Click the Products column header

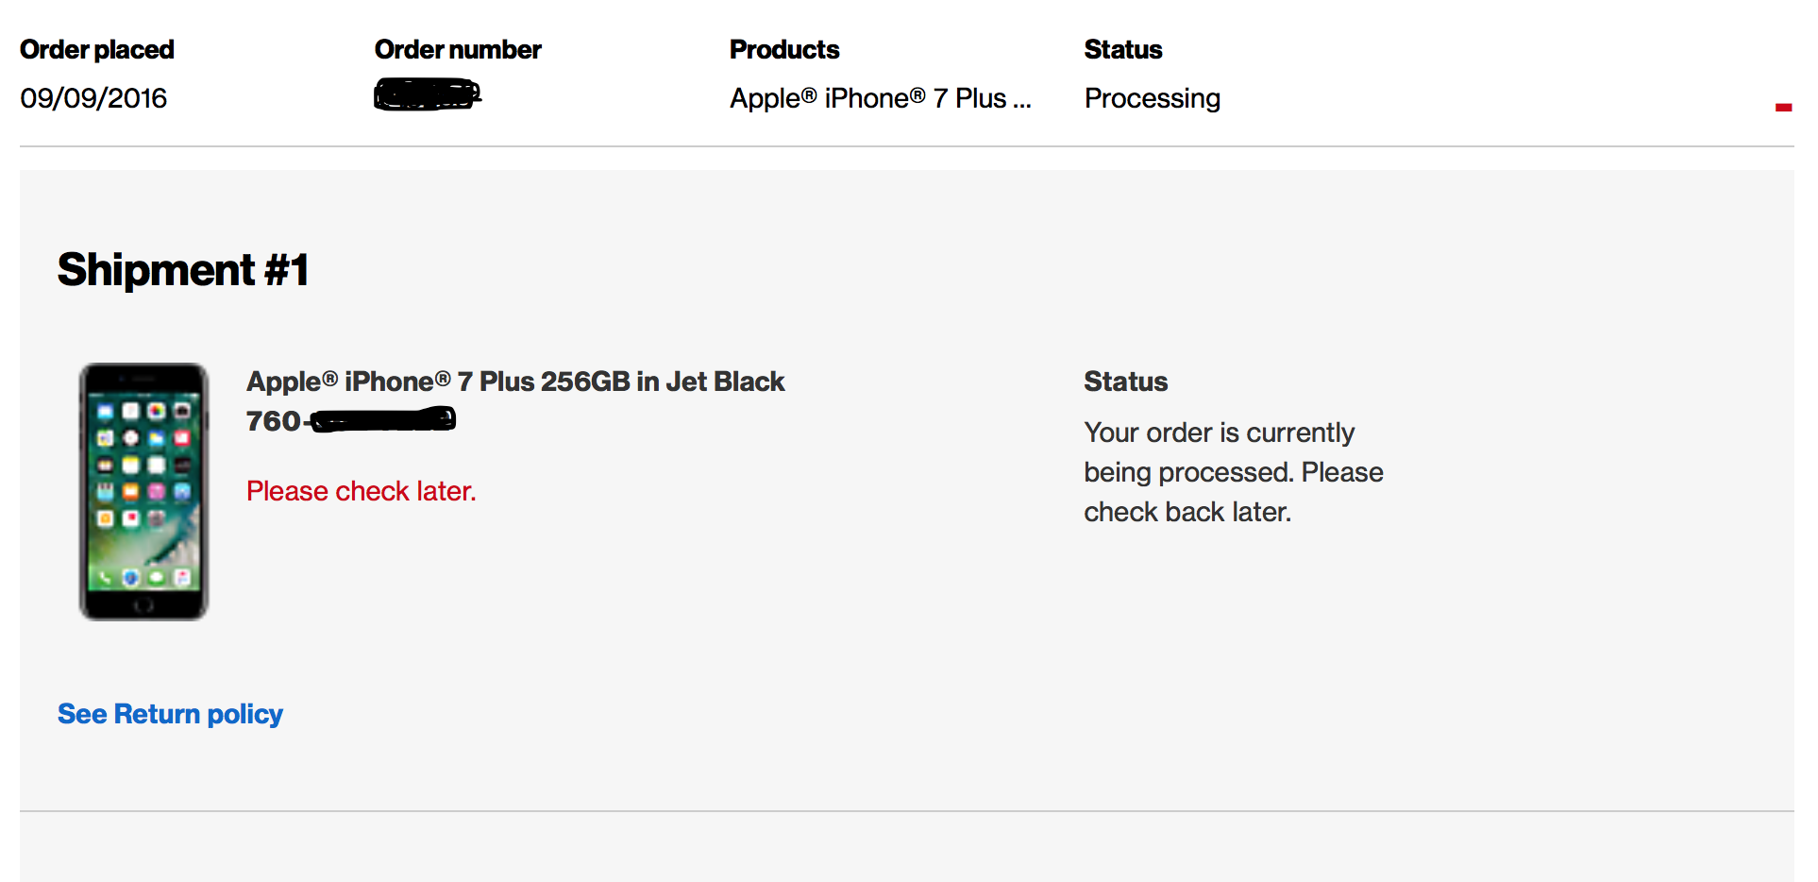pyautogui.click(x=784, y=49)
